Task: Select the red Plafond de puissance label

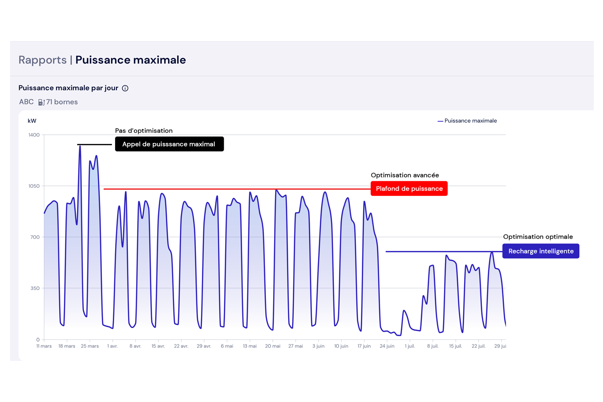Action: pos(409,189)
